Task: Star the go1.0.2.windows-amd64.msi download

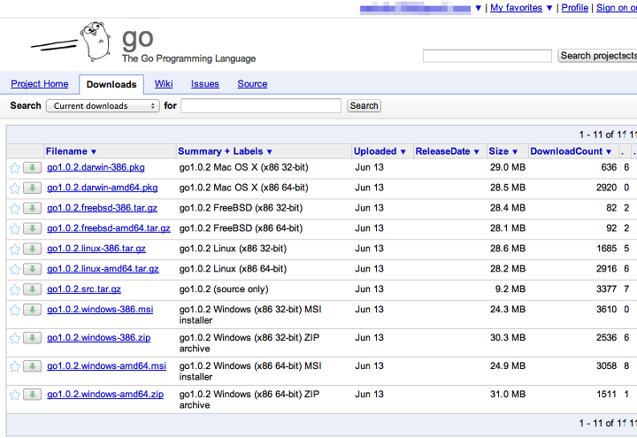Action: 15,366
